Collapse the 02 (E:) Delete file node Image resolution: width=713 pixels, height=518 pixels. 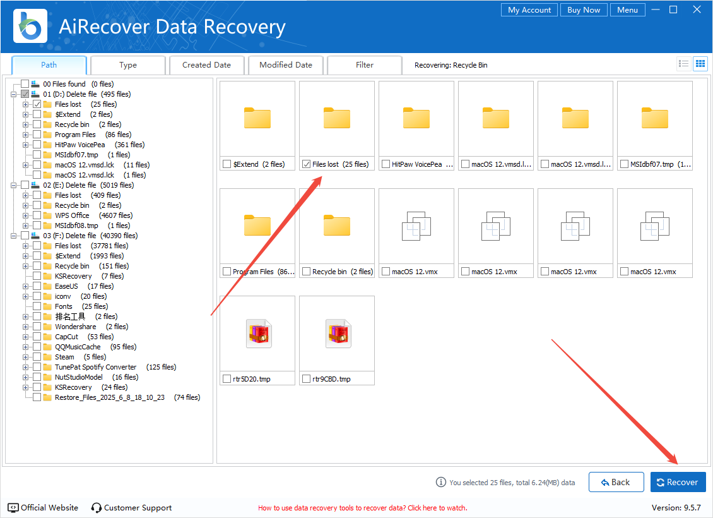pos(14,185)
